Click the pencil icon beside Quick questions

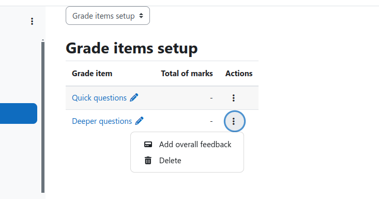[x=134, y=97]
